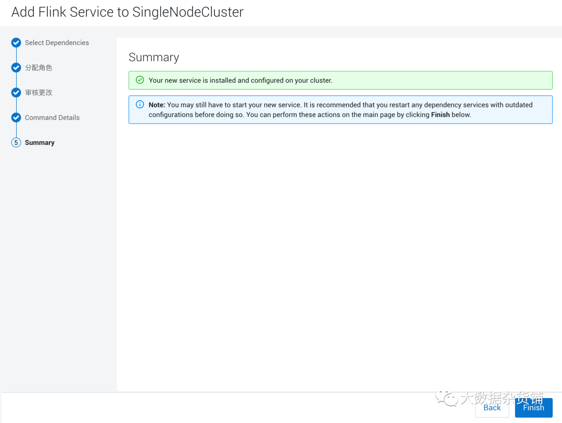The width and height of the screenshot is (562, 423).
Task: Click the Add Flink Service page title
Action: point(127,13)
